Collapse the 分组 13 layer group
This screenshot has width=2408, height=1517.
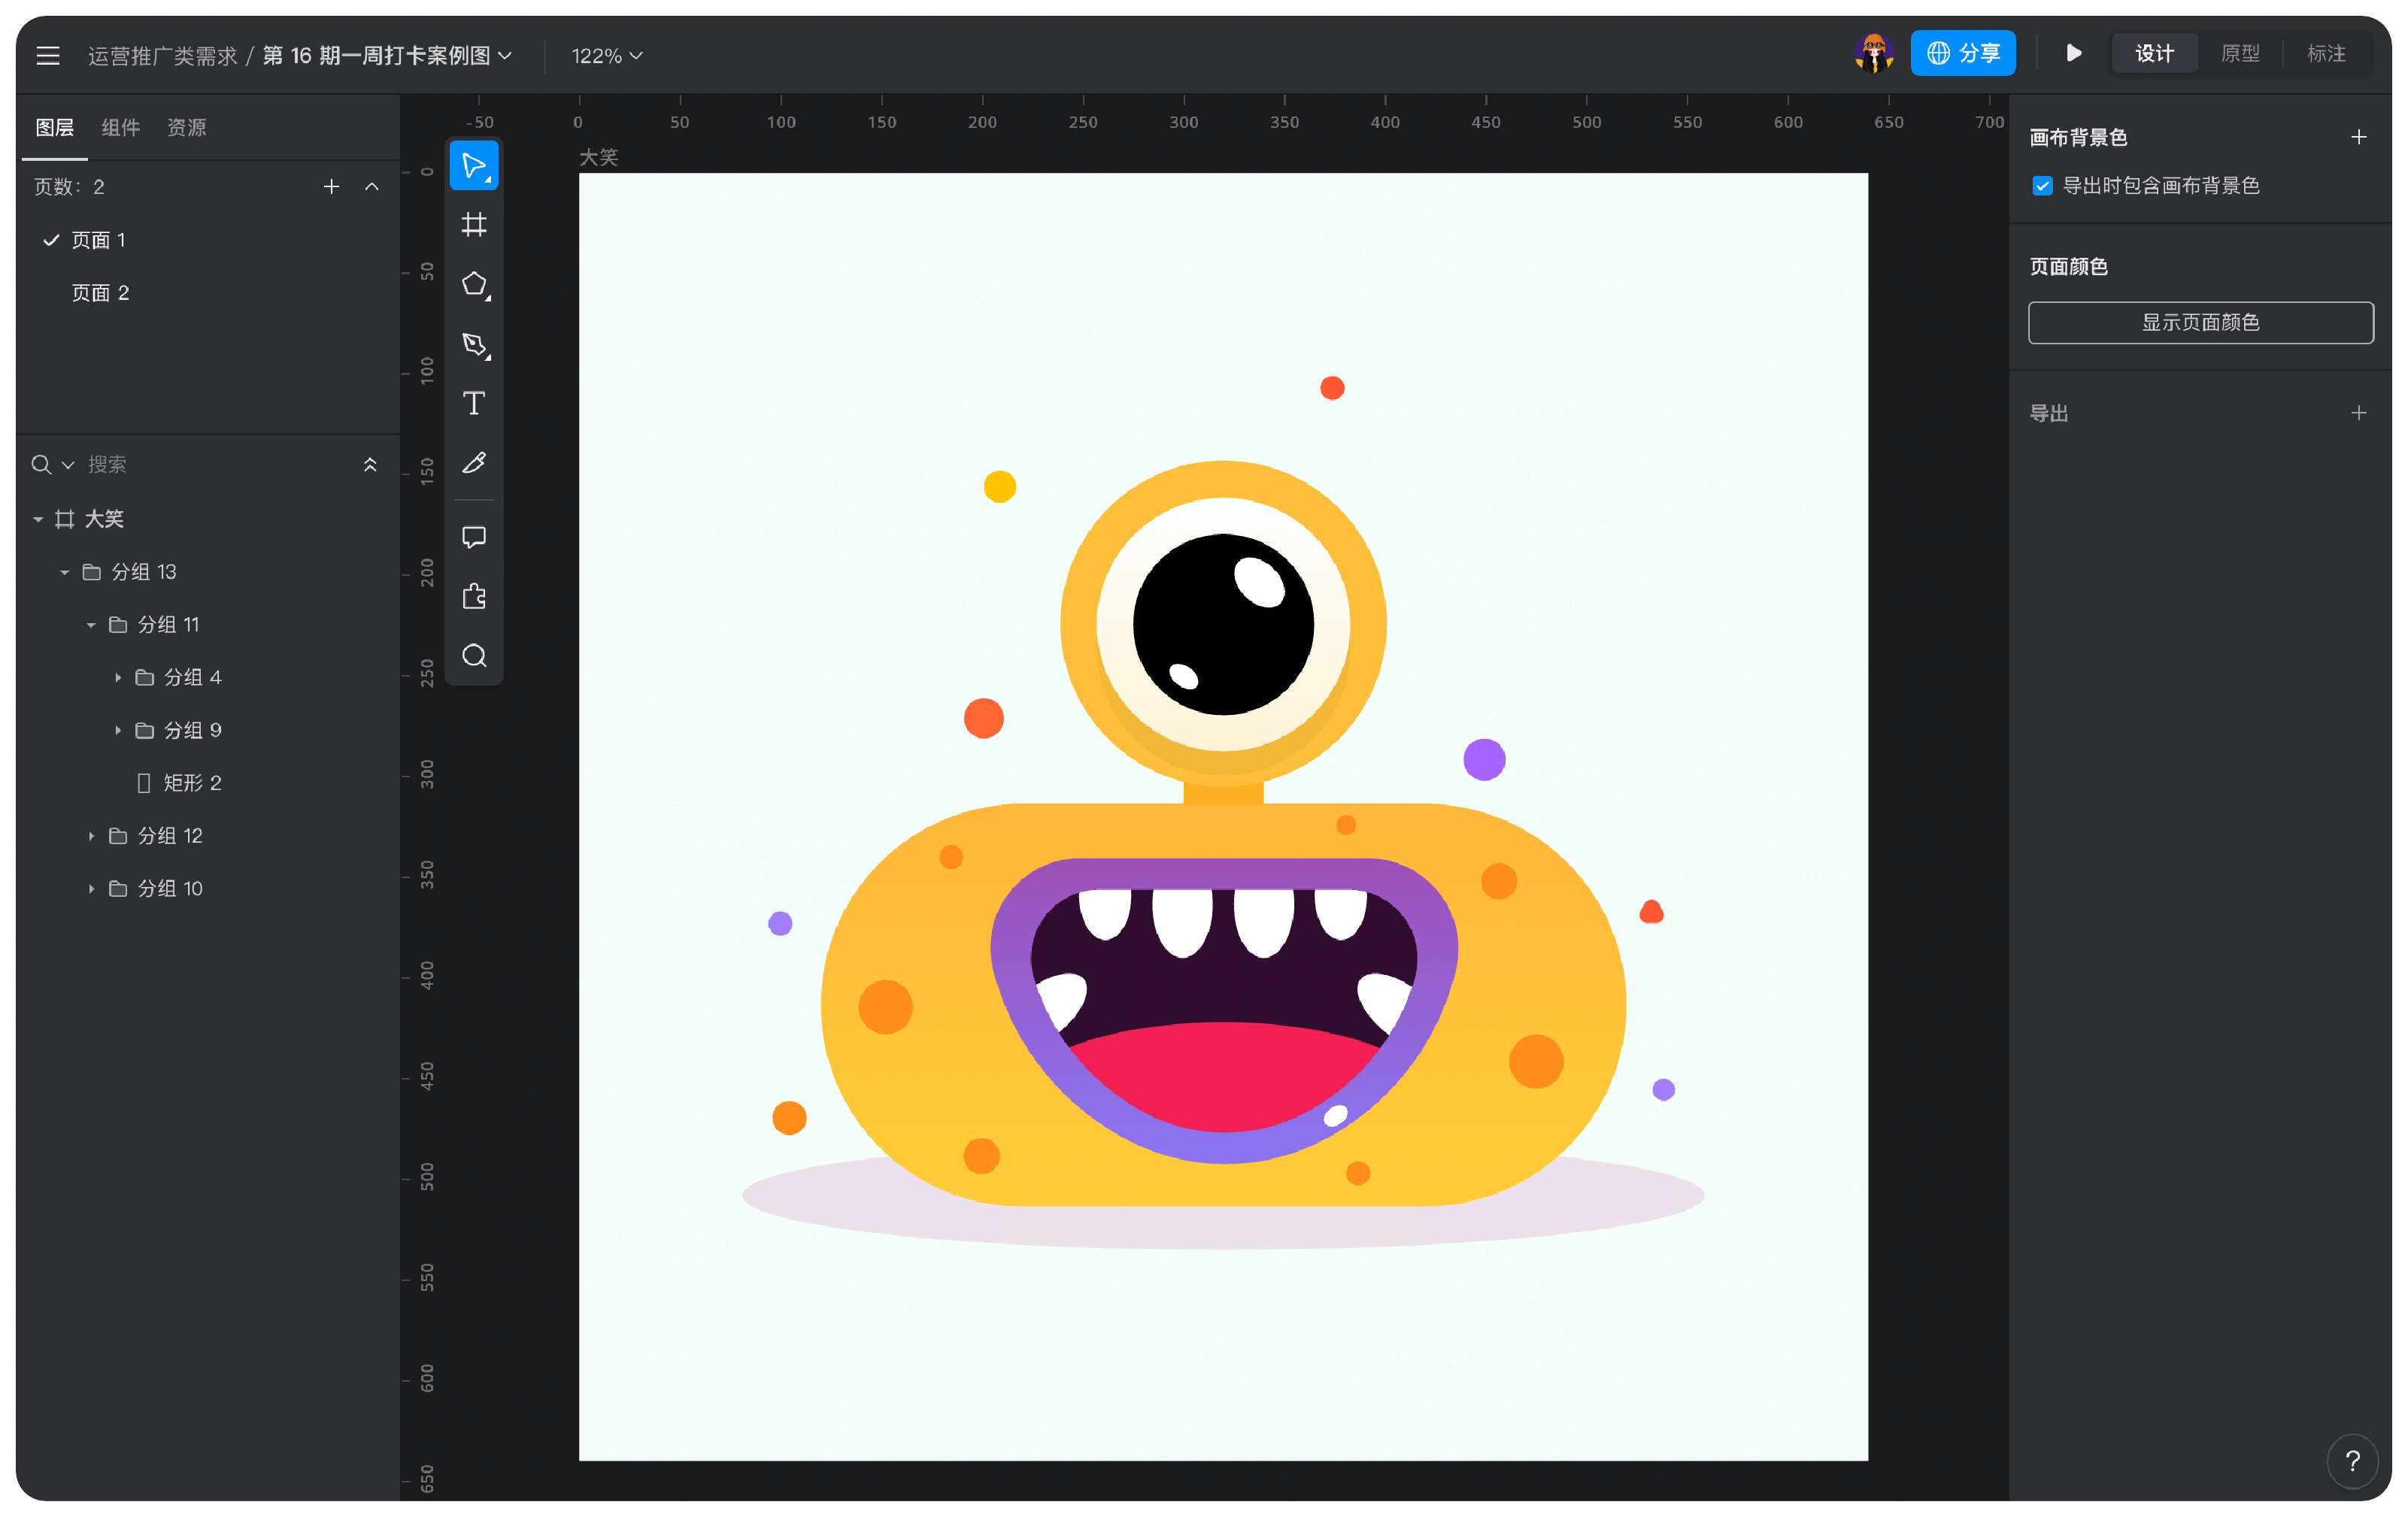(65, 573)
